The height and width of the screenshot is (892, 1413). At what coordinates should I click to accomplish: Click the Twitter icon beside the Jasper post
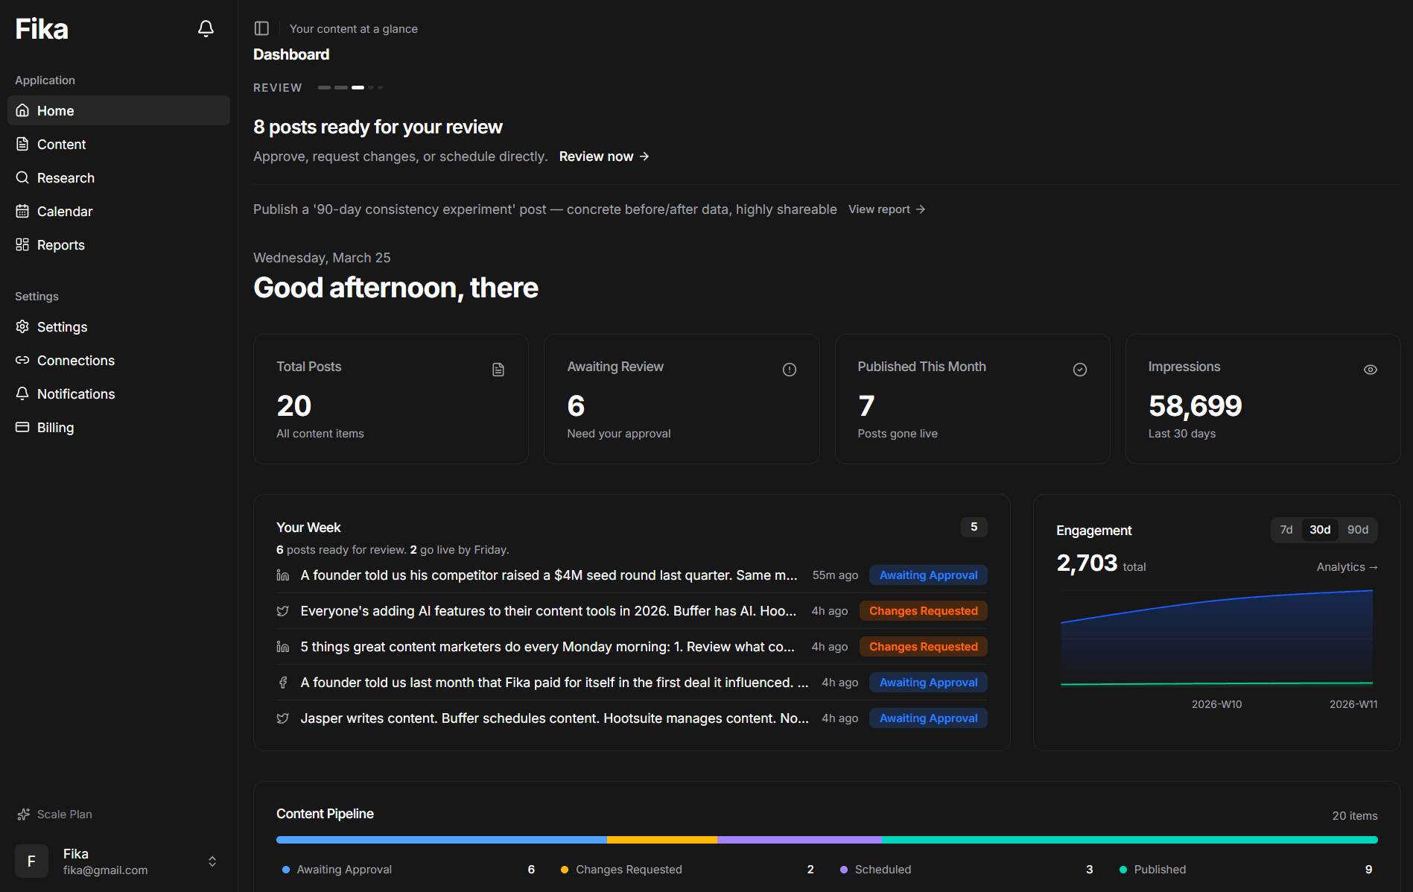click(x=282, y=718)
